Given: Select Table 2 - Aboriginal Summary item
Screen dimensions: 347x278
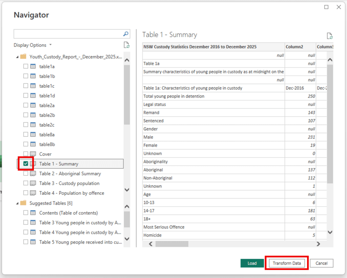Looking at the screenshot, I should click(70, 174).
